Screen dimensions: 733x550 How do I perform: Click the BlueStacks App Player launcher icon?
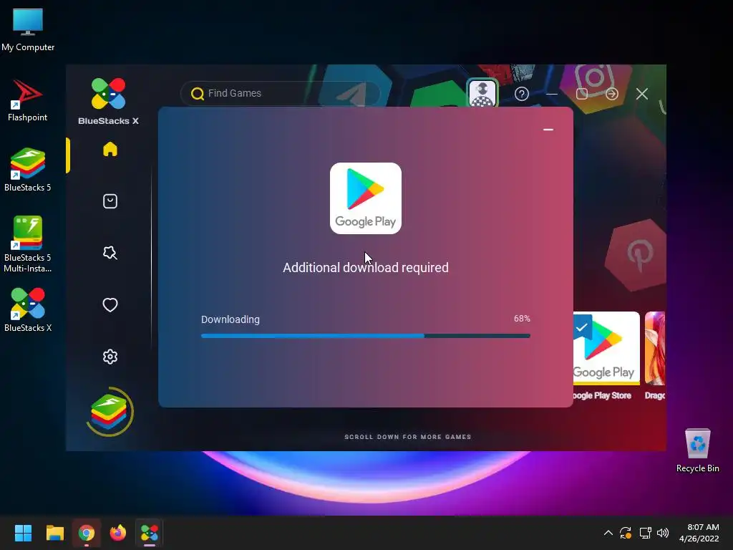[x=110, y=412]
